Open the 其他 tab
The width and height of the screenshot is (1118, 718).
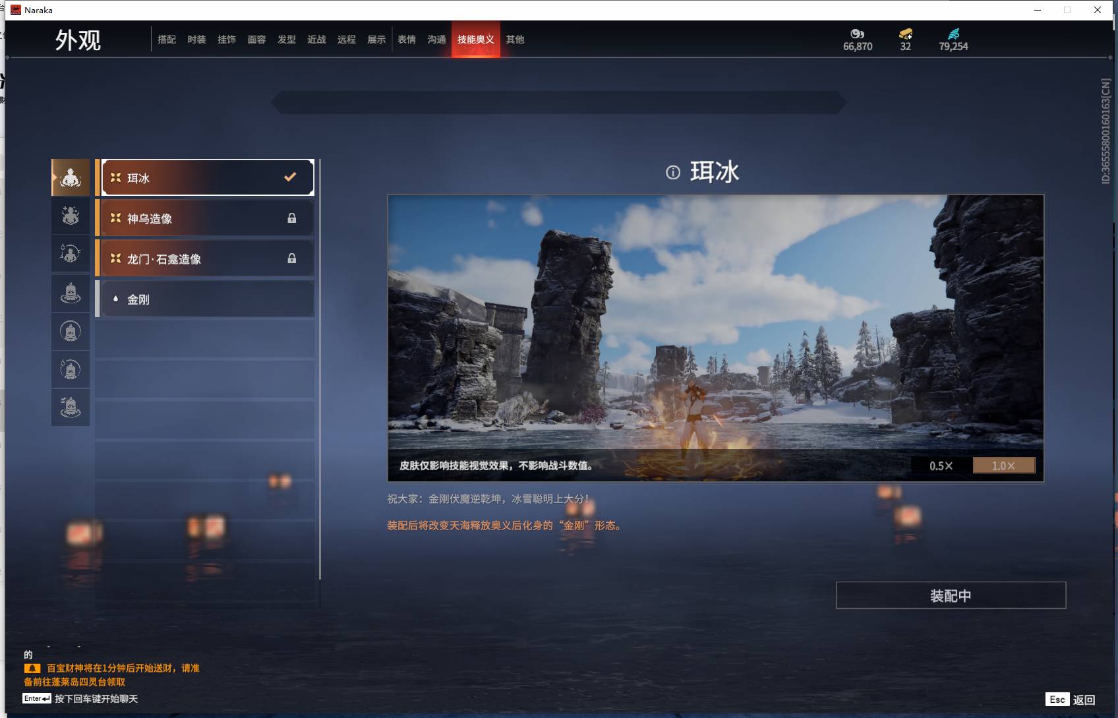[515, 40]
